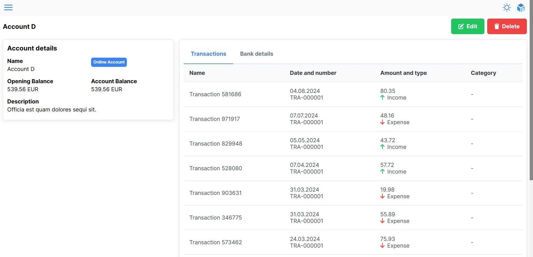Switch to the Bank details tab
This screenshot has width=533, height=257.
256,54
